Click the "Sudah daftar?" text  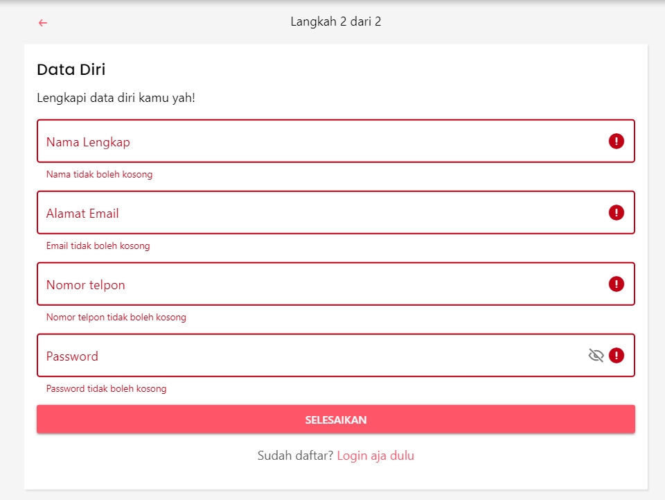click(295, 456)
